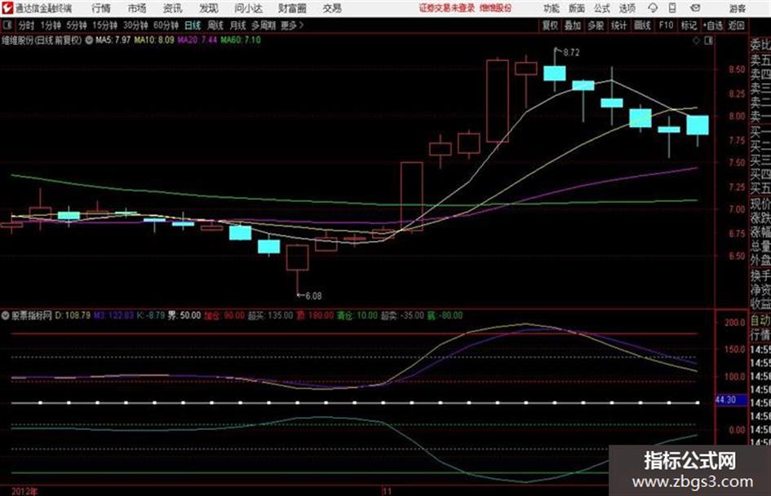
Task: Open the 行情 menu
Action: [x=101, y=8]
